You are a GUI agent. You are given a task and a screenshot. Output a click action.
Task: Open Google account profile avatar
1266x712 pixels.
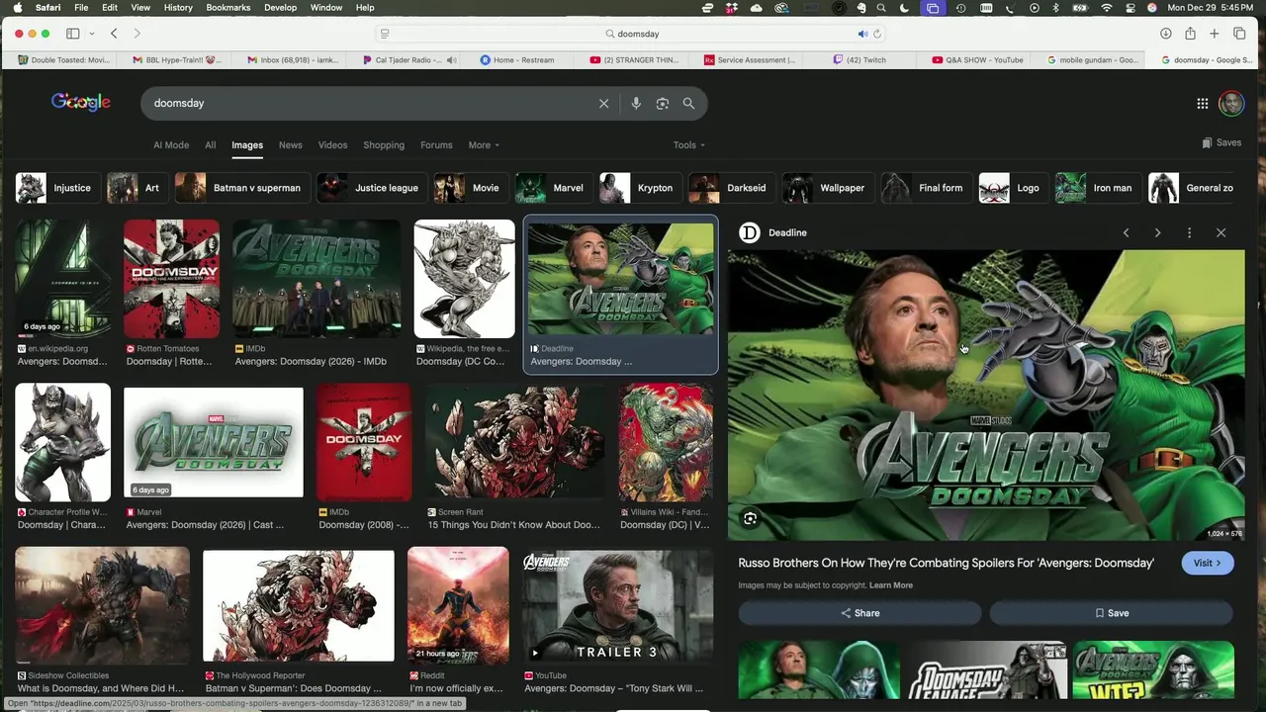1231,103
